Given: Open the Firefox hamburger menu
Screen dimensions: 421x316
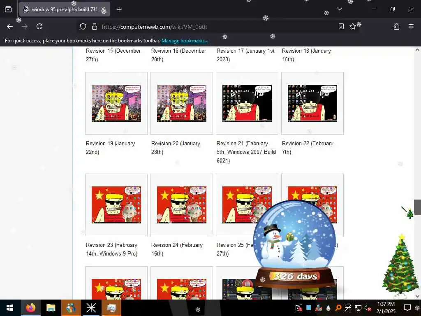Looking at the screenshot, I should pos(411,26).
